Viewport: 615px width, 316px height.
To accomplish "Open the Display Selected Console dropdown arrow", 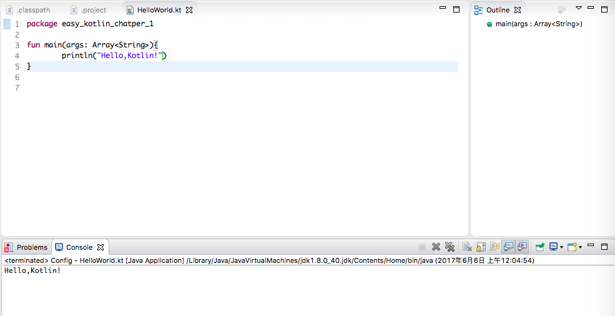I will [562, 247].
